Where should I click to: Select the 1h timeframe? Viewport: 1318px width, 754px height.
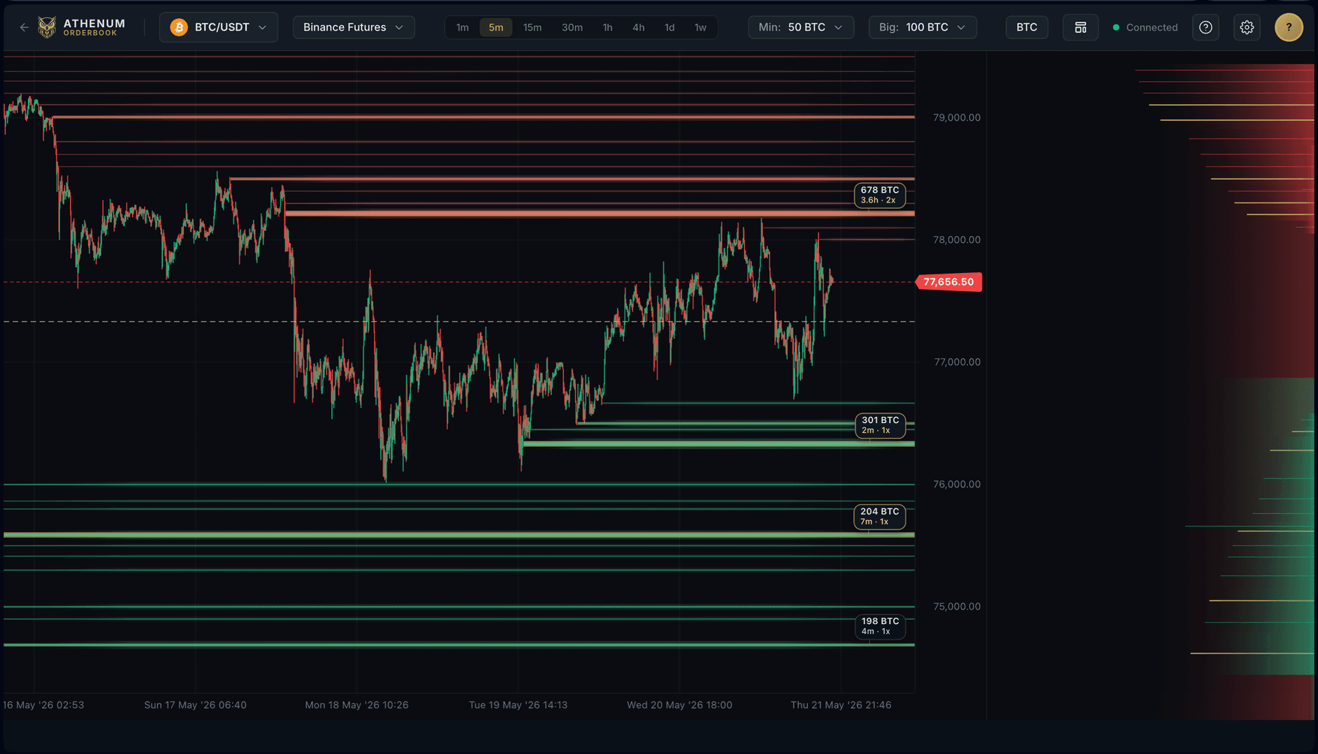click(x=608, y=27)
